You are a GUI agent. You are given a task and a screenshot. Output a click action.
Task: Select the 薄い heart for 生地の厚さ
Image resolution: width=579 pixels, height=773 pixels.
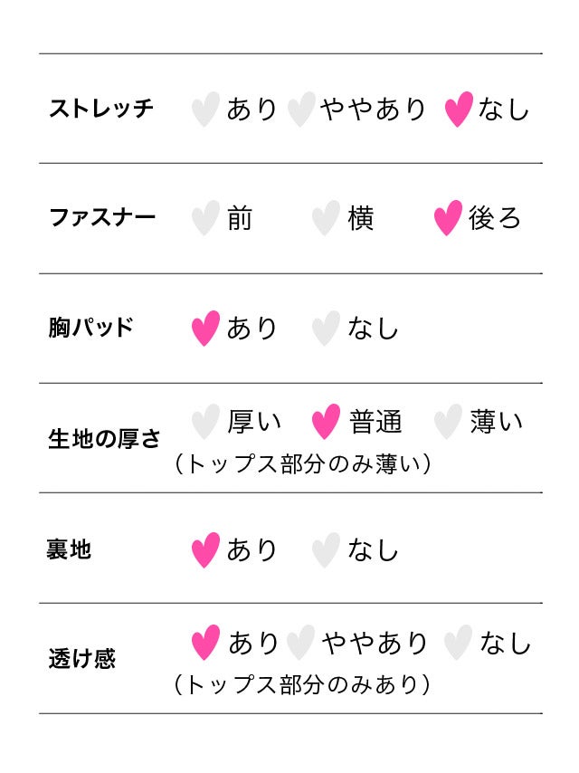448,421
